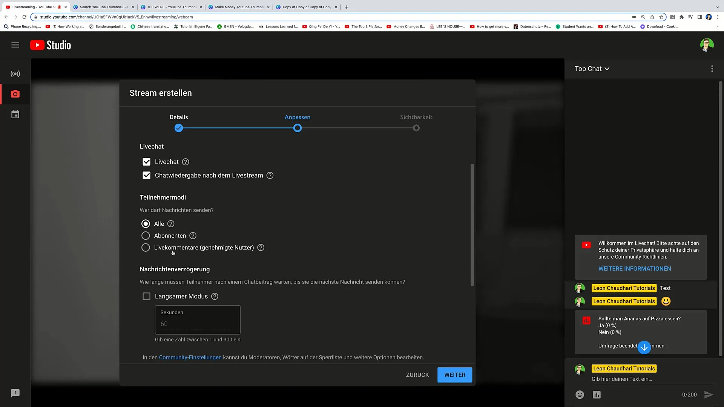Click the help icon next to Abonnenten

[193, 236]
